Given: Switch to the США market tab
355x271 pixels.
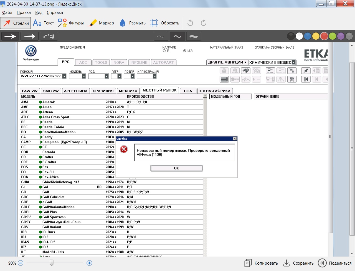Looking at the screenshot, I should tap(188, 91).
